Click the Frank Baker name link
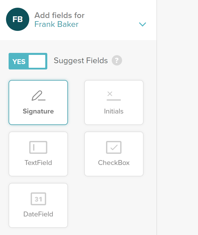Screen dimensions: 198x235 click(x=56, y=24)
